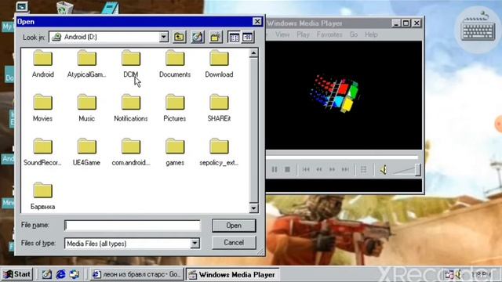Launch Internet Explorer from Quick Launch
This screenshot has width=502, height=282.
[60, 274]
